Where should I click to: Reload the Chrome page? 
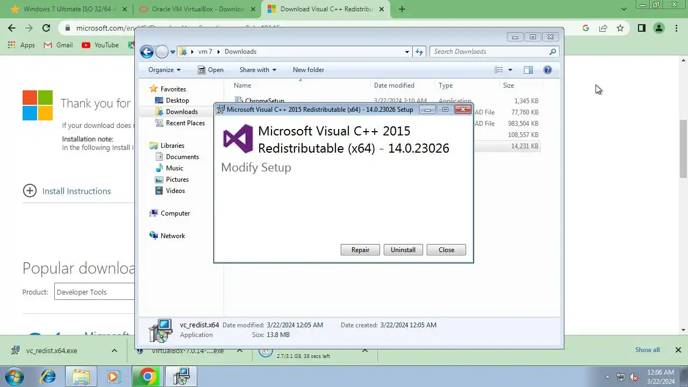[x=46, y=28]
